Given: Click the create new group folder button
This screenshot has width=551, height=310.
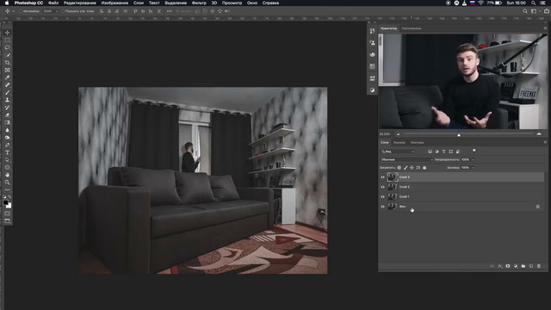Looking at the screenshot, I should (523, 266).
